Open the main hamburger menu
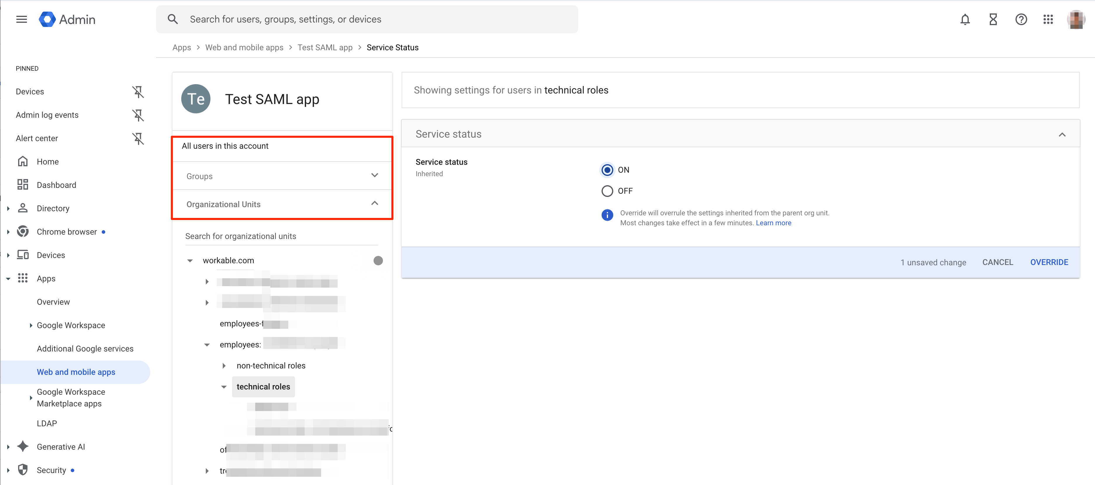 pyautogui.click(x=21, y=20)
